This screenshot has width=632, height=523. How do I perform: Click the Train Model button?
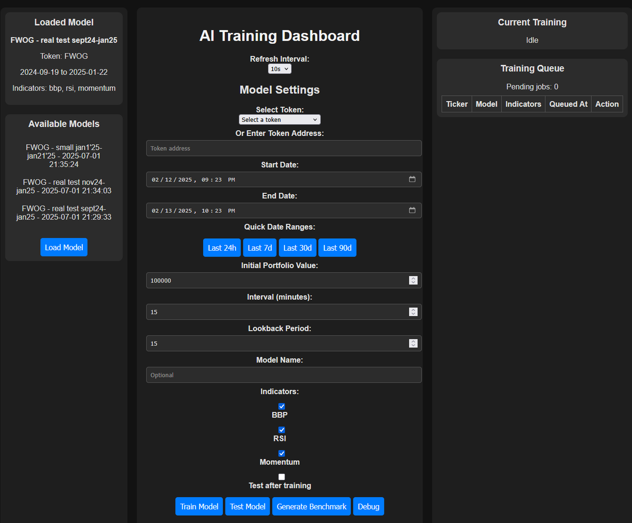pos(199,506)
